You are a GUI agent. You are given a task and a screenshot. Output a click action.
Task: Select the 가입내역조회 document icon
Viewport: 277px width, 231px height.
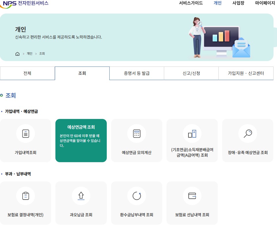tap(25, 133)
